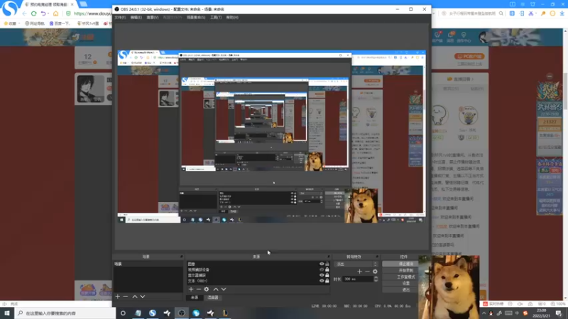Open Sogou browser icon on the taskbar
This screenshot has height=319, width=568.
point(153,313)
